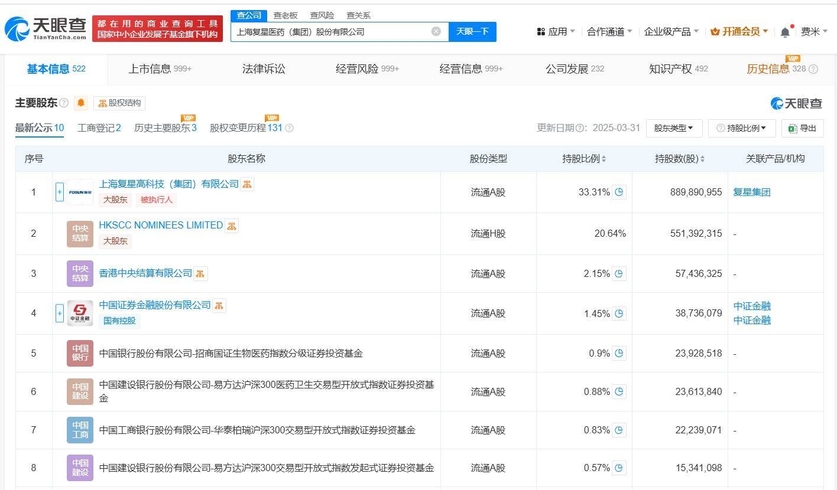
Task: Open the TianYanCha logo home link
Action: tap(45, 29)
